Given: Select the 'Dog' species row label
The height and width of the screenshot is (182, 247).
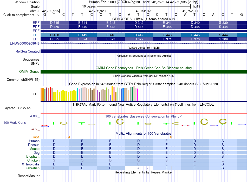Looking at the screenshot, I should pyautogui.click(x=36, y=153).
